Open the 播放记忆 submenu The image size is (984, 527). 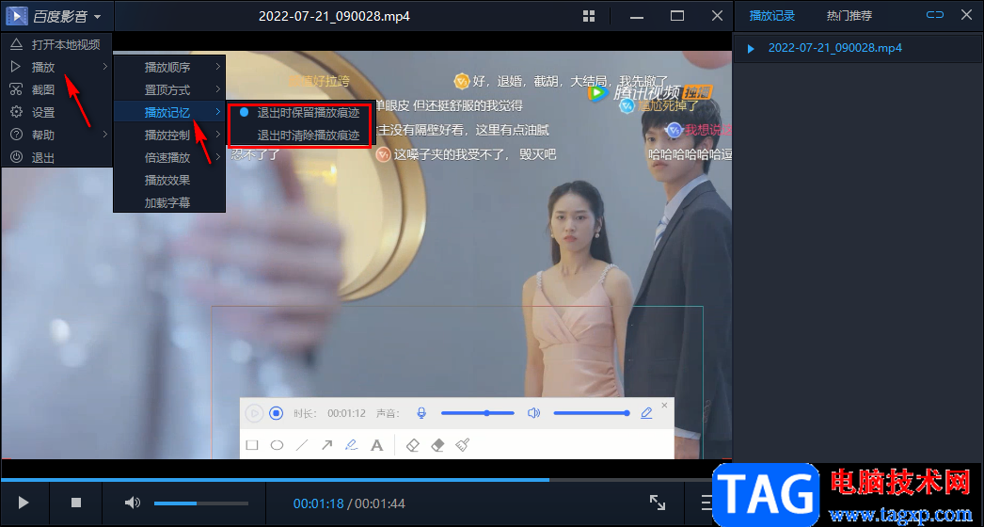point(168,112)
